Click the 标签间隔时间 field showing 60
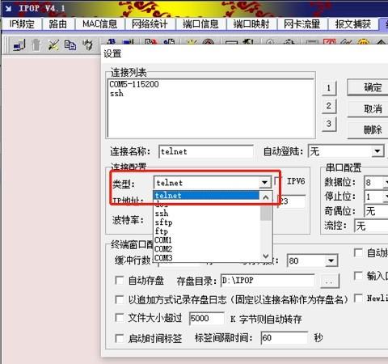 285,338
